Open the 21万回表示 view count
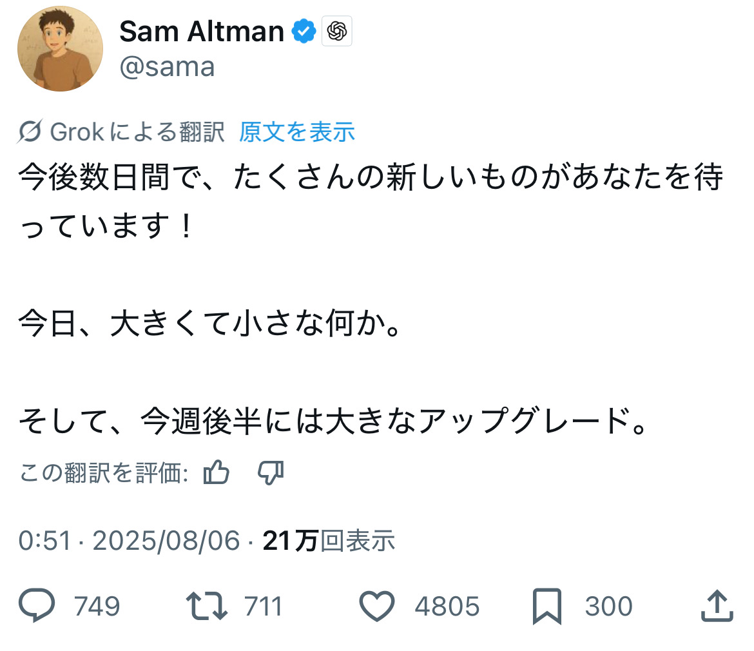Viewport: 754px width, 651px height. tap(329, 540)
